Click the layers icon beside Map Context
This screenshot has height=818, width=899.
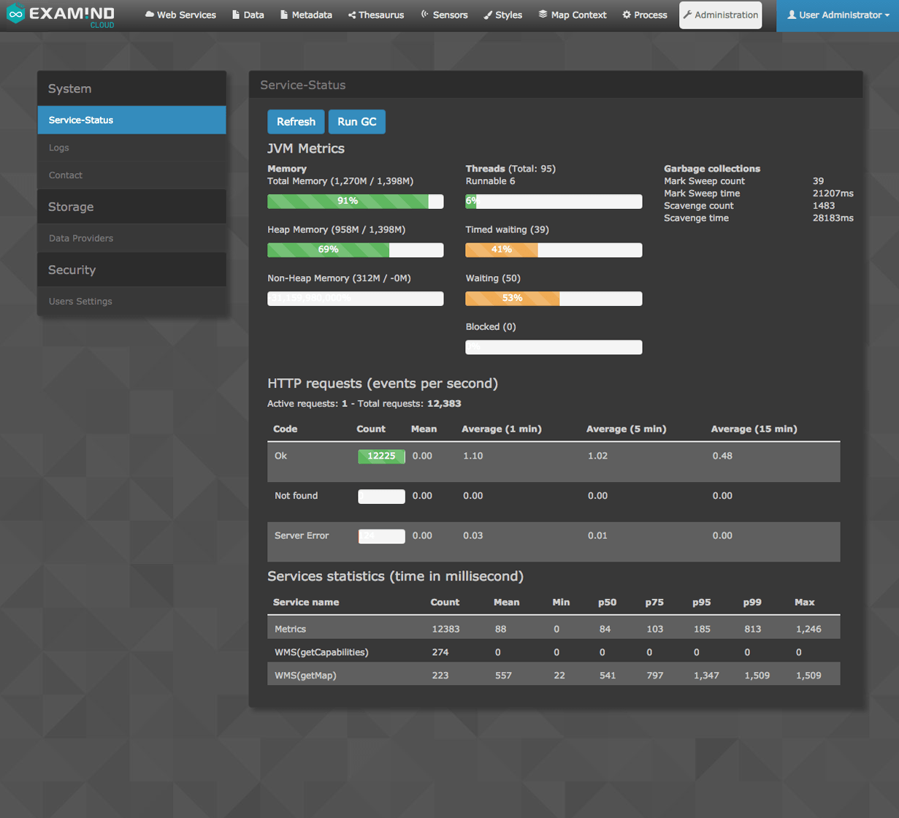[x=543, y=15]
